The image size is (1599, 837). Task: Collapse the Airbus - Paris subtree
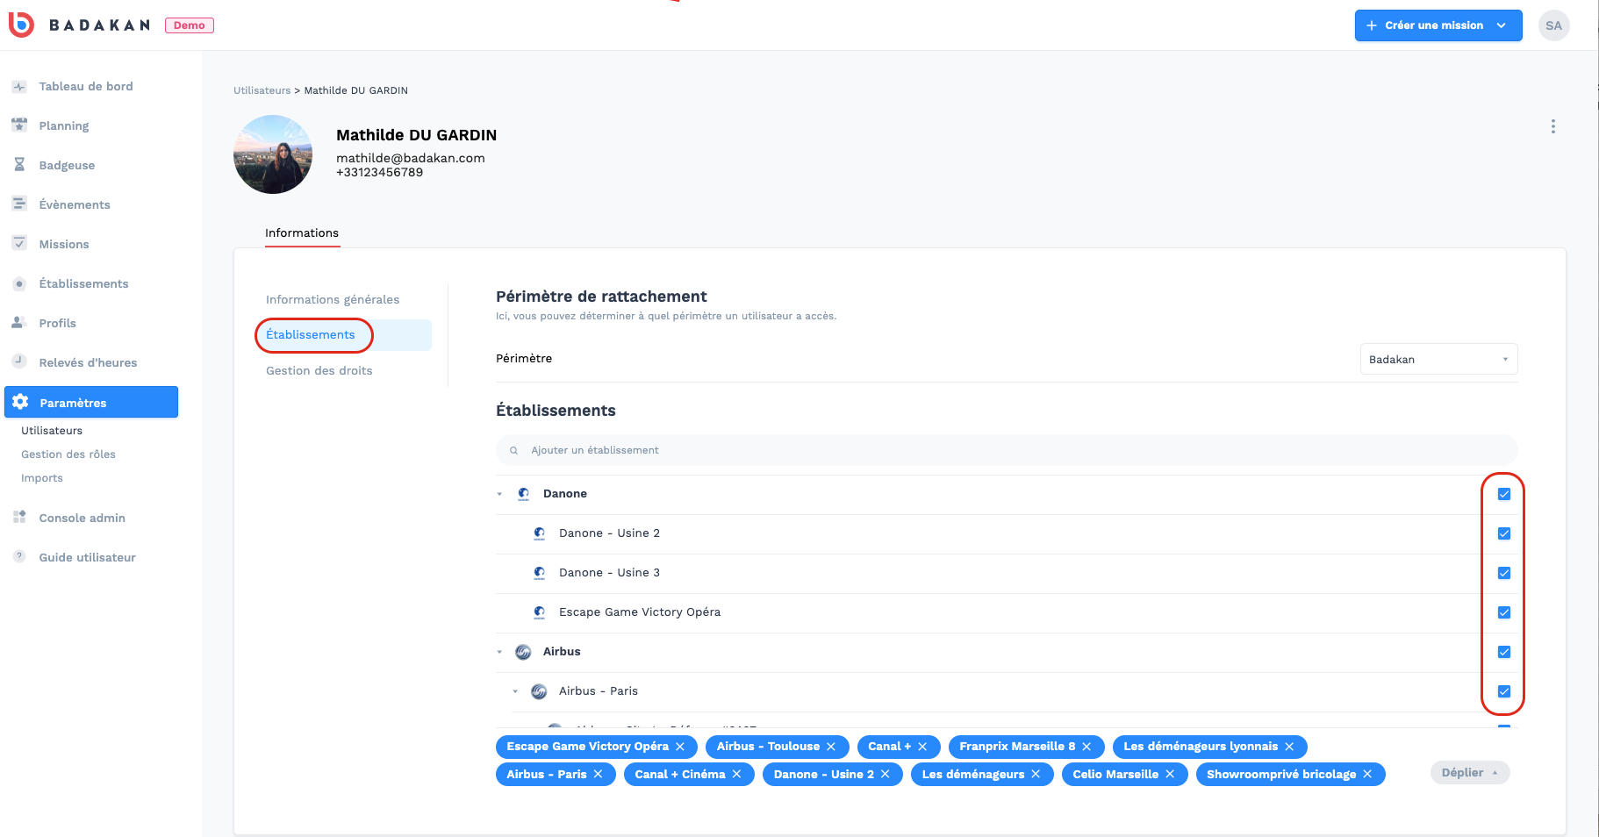click(x=515, y=691)
